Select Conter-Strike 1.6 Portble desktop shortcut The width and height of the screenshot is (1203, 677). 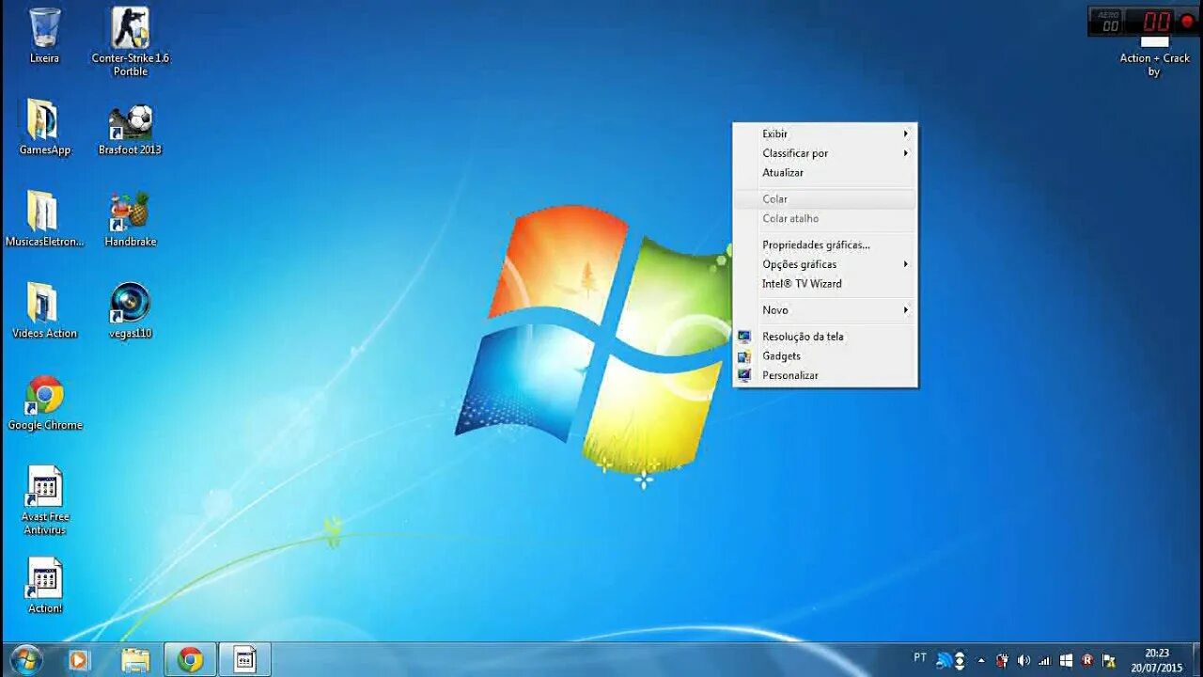coord(131,41)
